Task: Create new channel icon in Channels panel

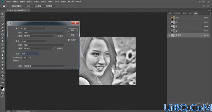Action: [203, 103]
